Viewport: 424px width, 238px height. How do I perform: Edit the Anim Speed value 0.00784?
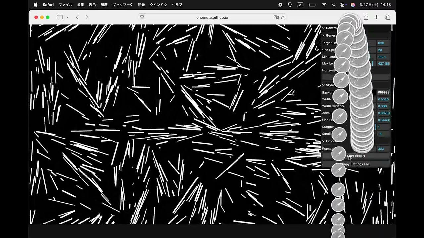pyautogui.click(x=383, y=113)
